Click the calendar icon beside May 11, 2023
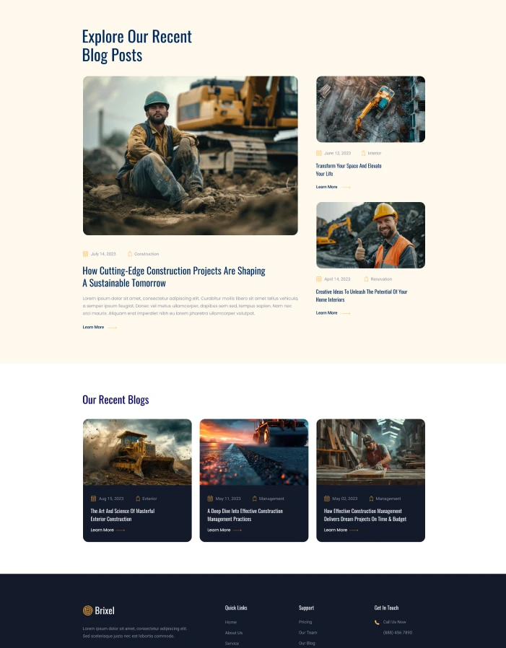Screen dimensions: 506x648 pos(210,499)
